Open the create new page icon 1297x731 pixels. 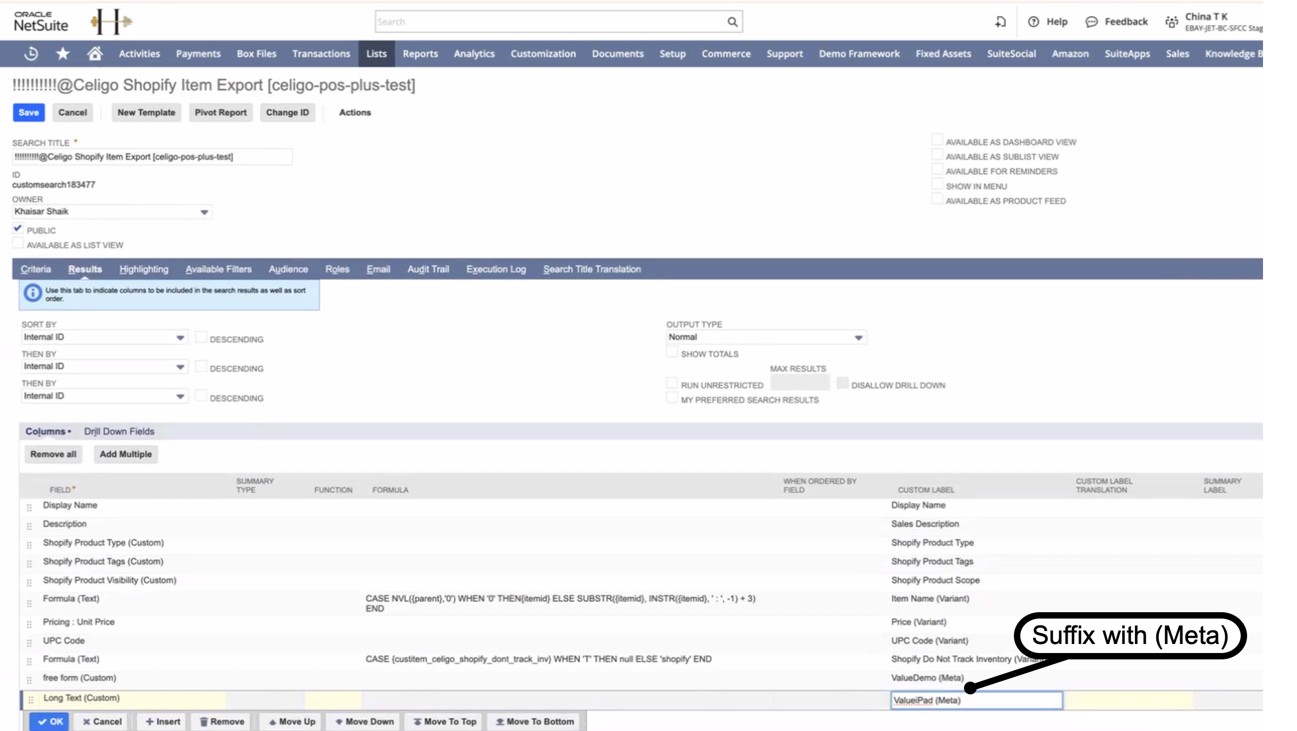pyautogui.click(x=1000, y=22)
